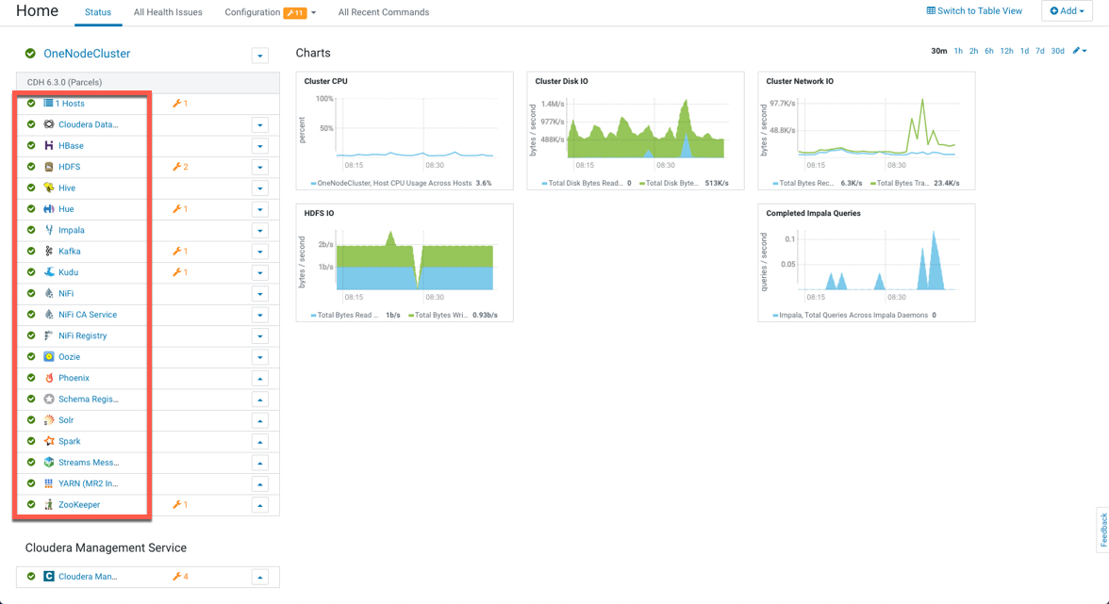Click the Home heading
Screen dimensions: 1109x604
coord(37,11)
